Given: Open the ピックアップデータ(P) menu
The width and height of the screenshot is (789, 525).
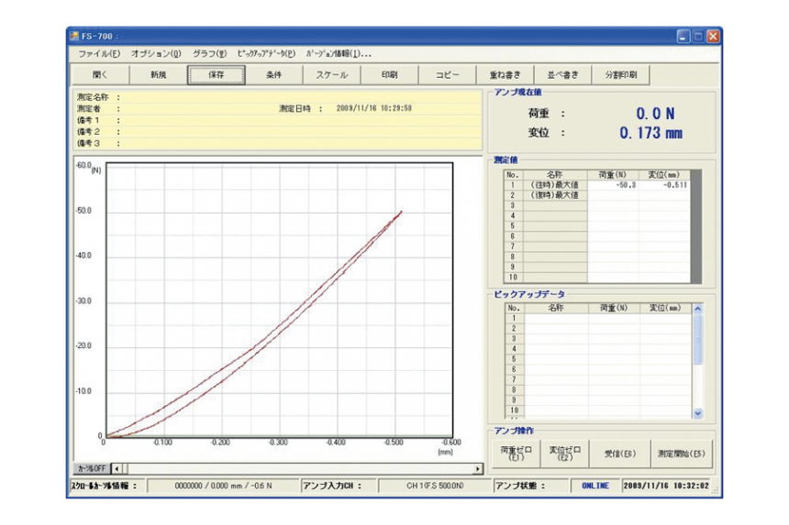Looking at the screenshot, I should pos(266,54).
